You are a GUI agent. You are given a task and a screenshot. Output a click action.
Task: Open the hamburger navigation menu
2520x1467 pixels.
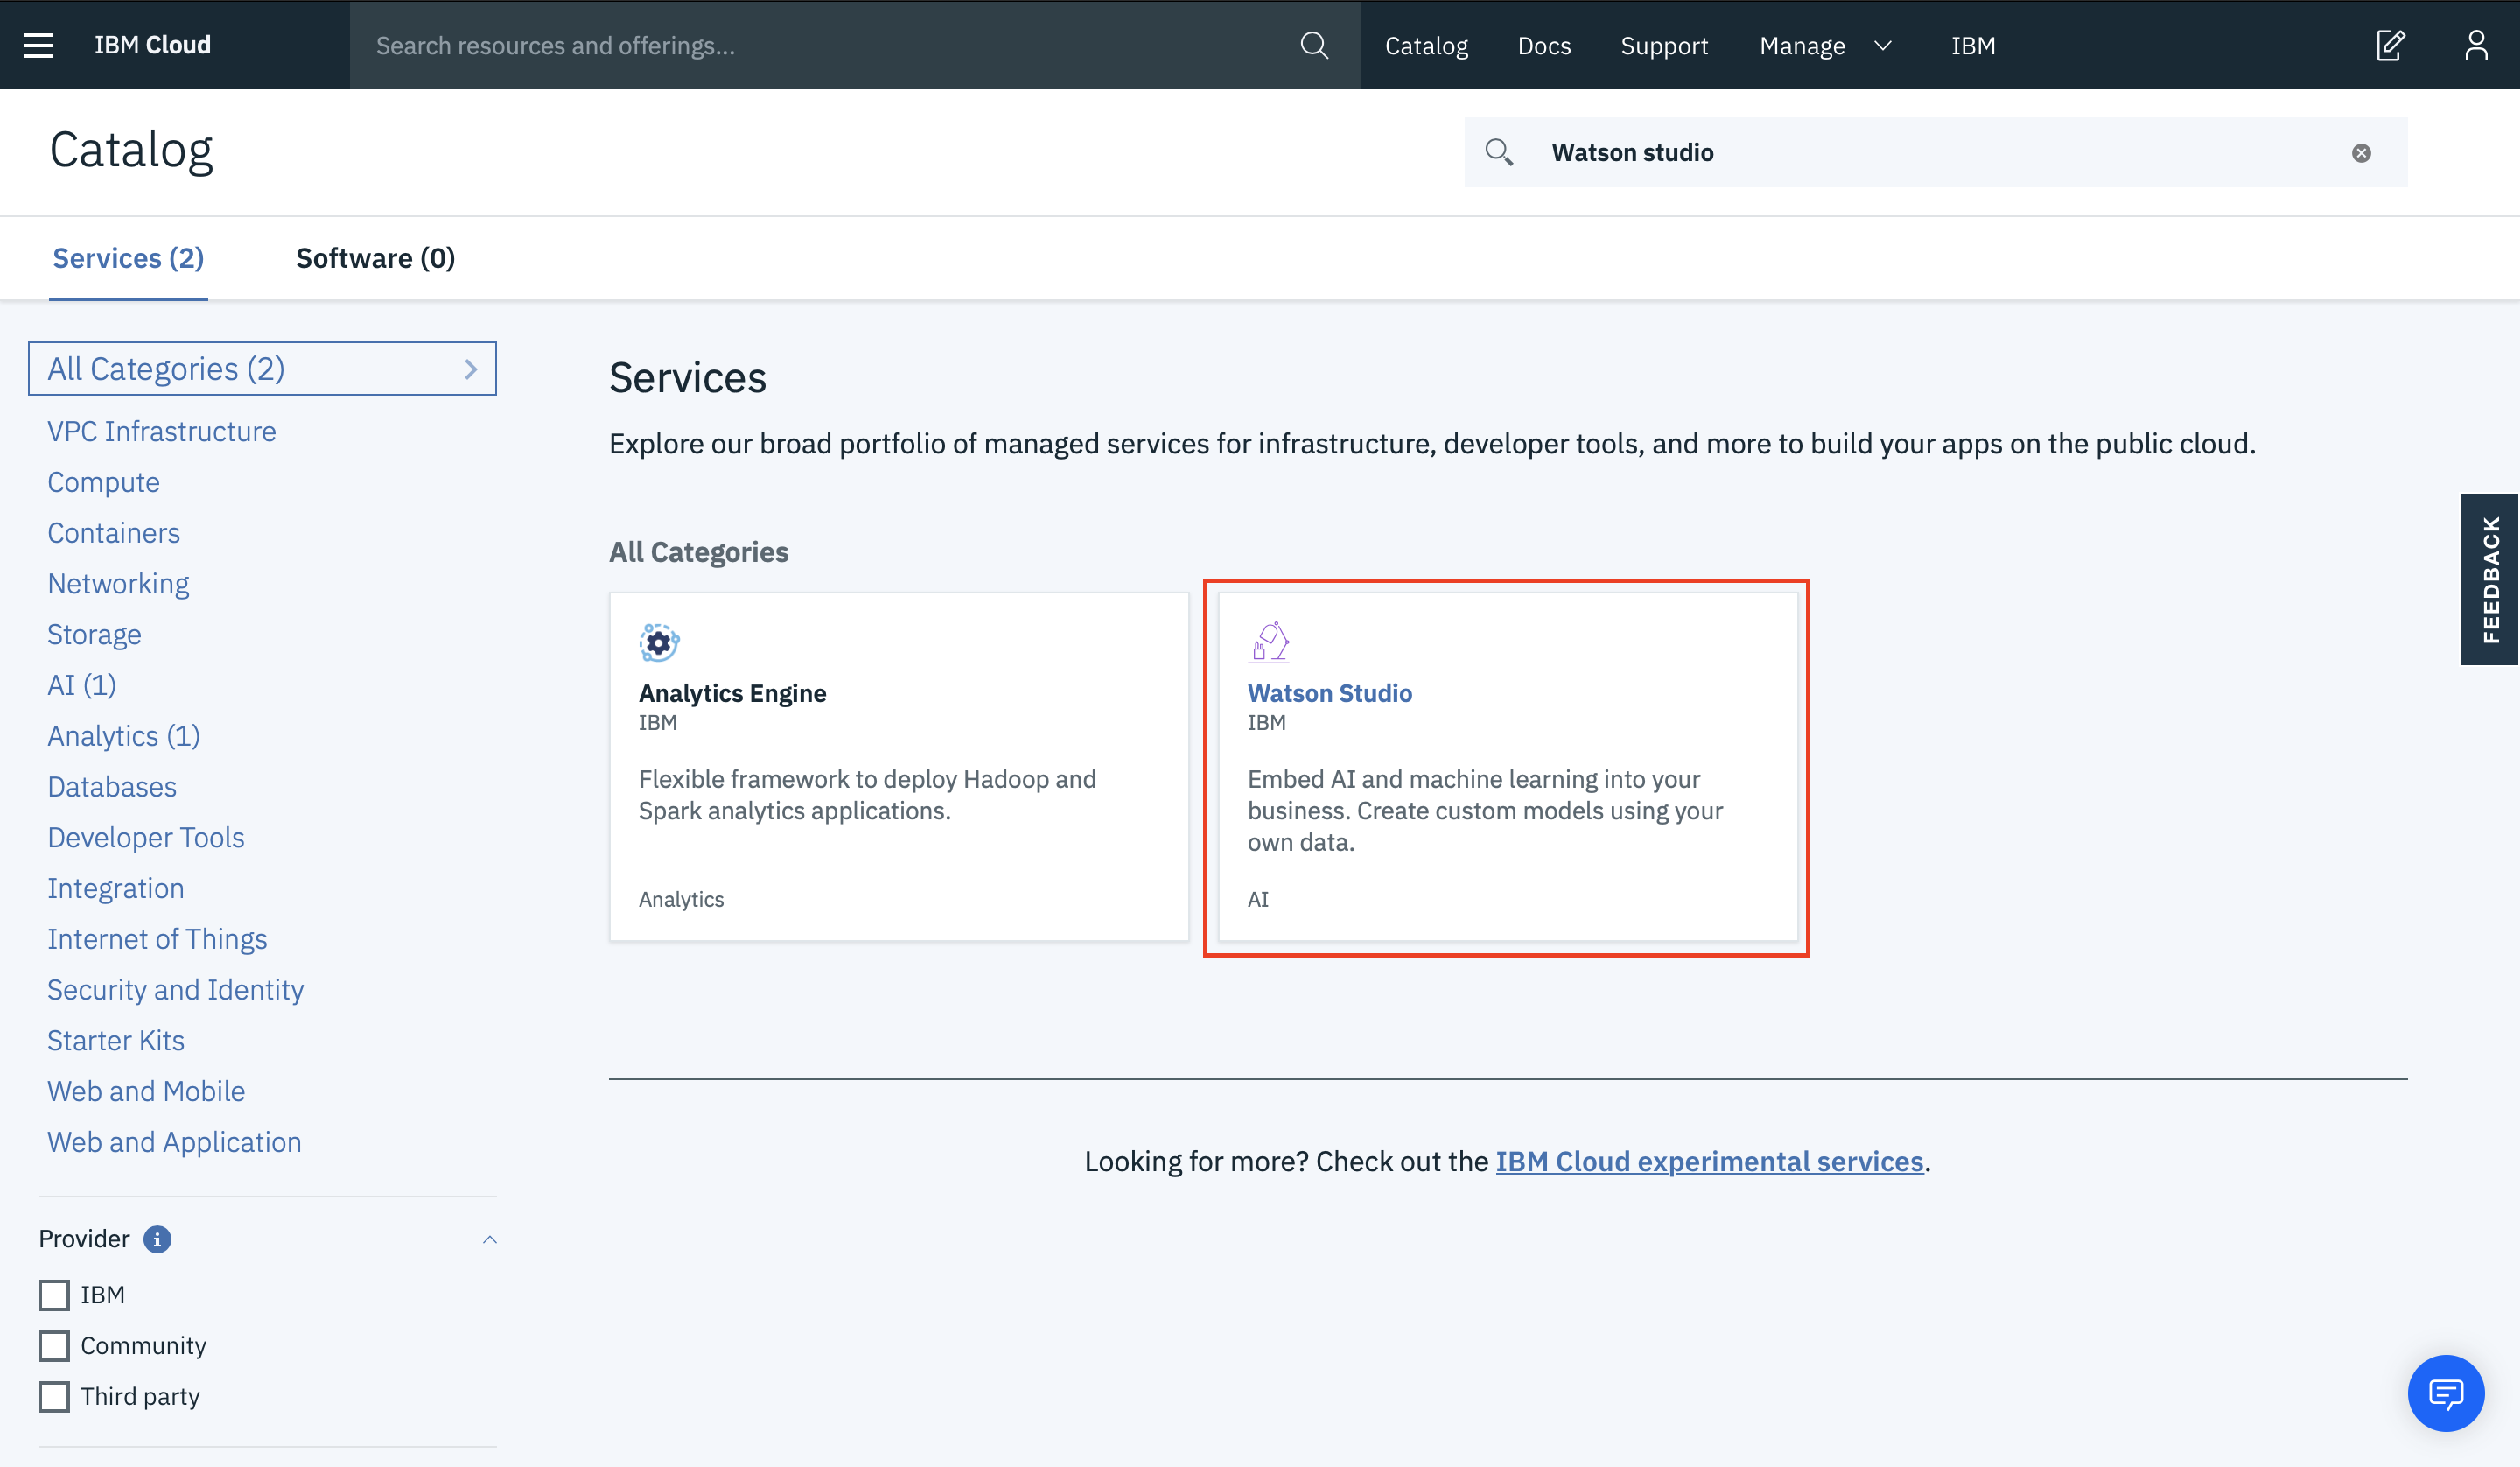coord(38,45)
